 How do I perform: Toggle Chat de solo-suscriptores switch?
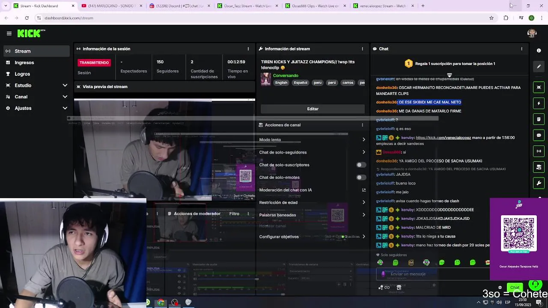361,165
